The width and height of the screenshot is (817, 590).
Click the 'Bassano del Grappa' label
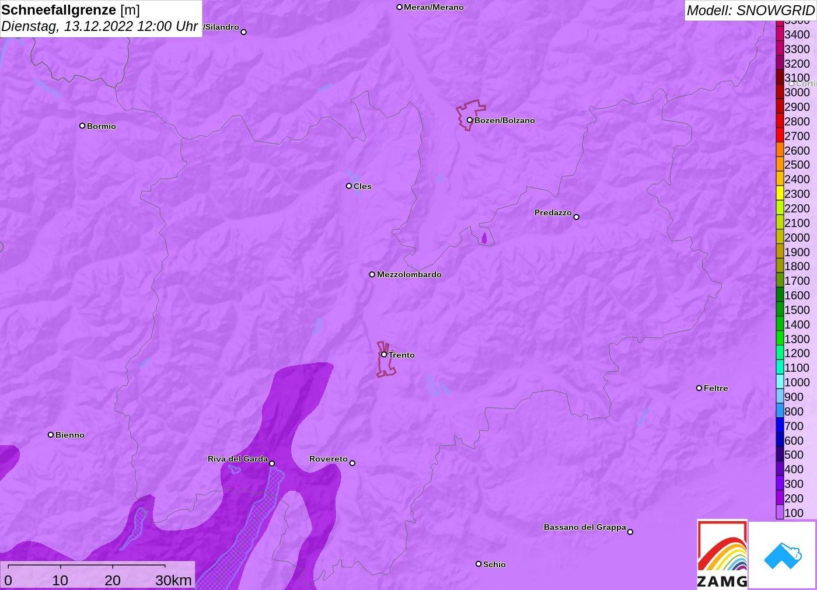(585, 527)
